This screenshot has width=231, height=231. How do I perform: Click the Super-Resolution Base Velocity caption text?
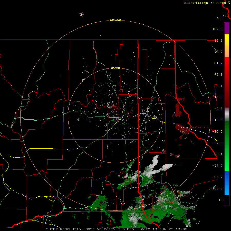pos(117,229)
